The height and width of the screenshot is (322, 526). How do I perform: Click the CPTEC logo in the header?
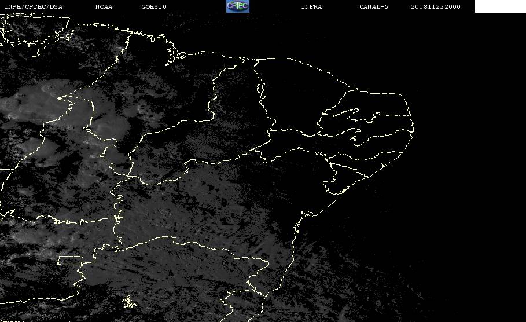(x=238, y=6)
